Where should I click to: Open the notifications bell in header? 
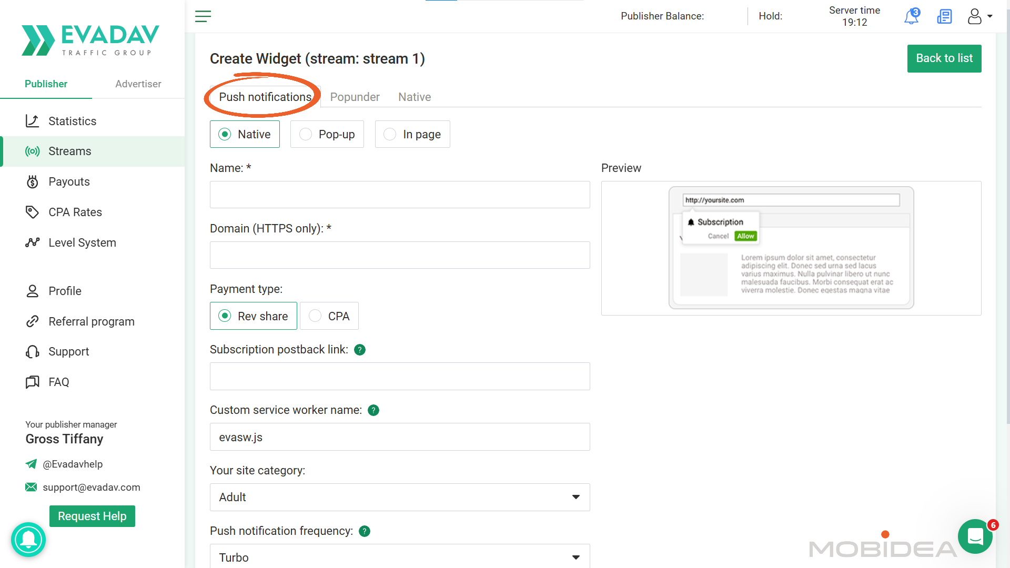pos(912,16)
